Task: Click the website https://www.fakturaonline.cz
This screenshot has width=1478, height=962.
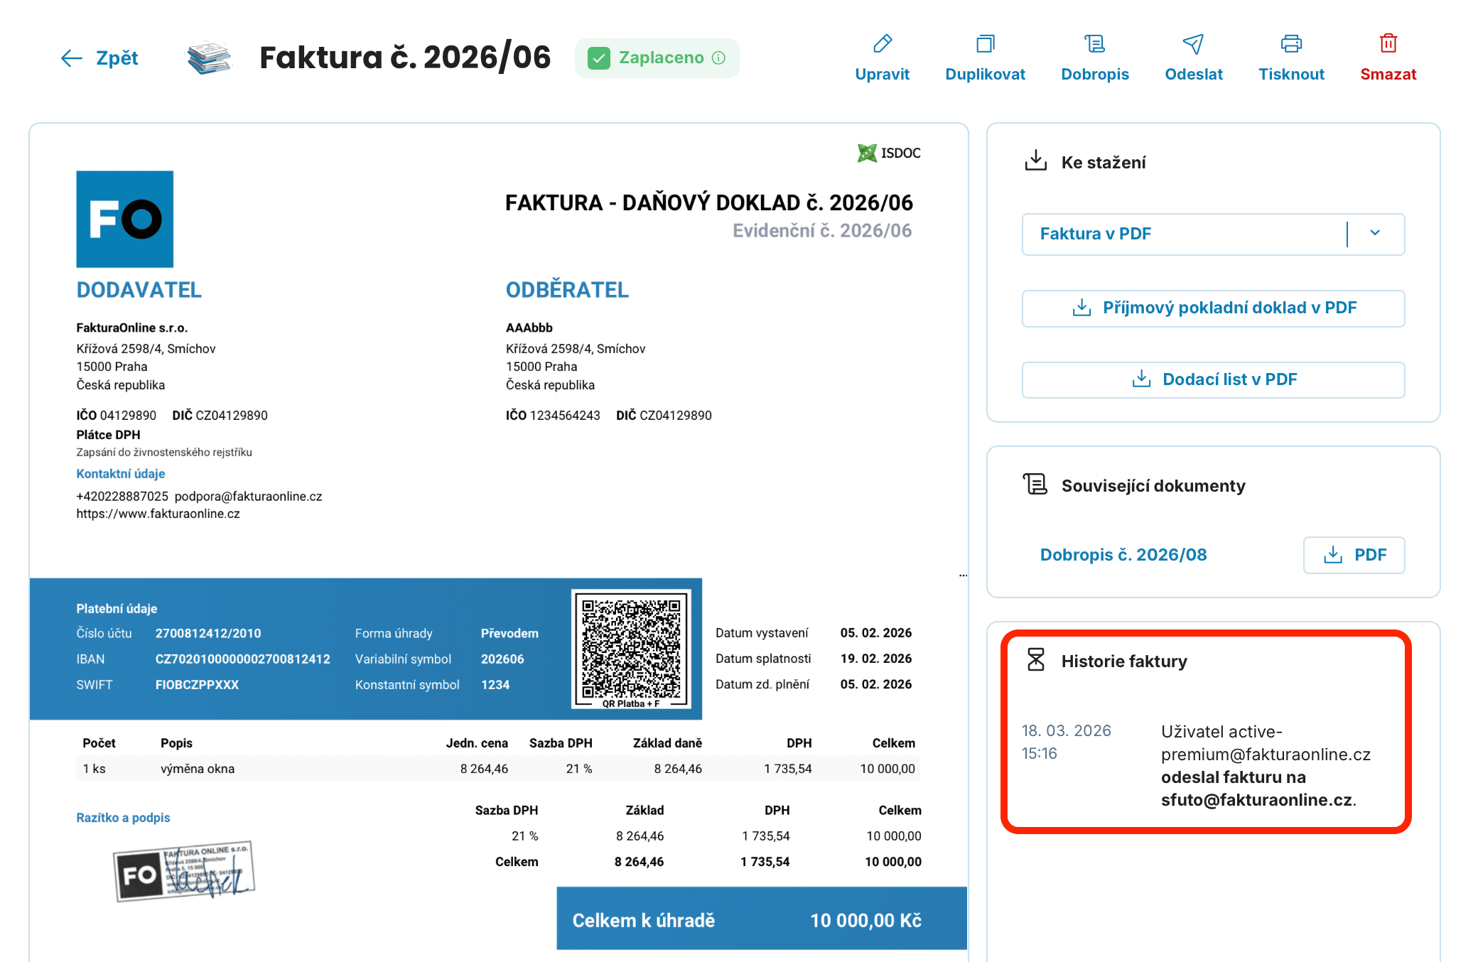Action: 158,514
